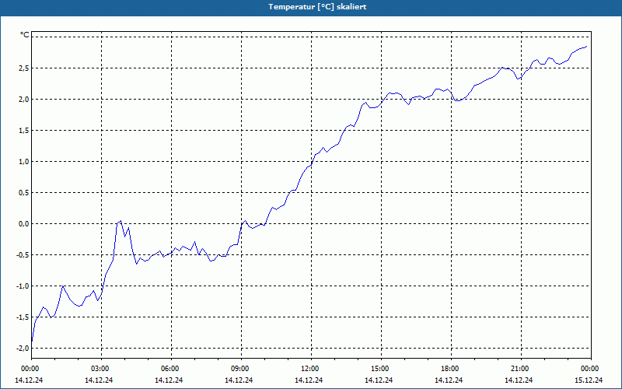The width and height of the screenshot is (622, 389).
Task: Click the 18:00 time axis label
Action: coord(452,369)
